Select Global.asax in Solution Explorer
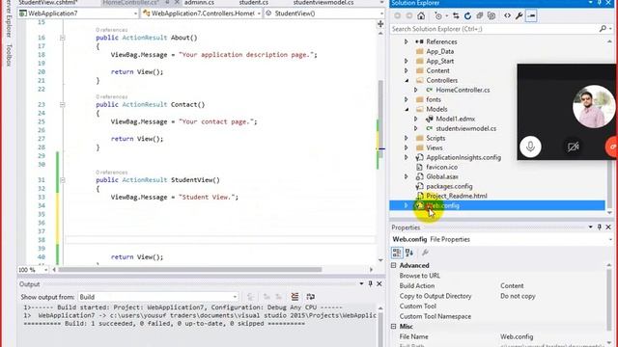618x347 pixels. click(x=442, y=176)
